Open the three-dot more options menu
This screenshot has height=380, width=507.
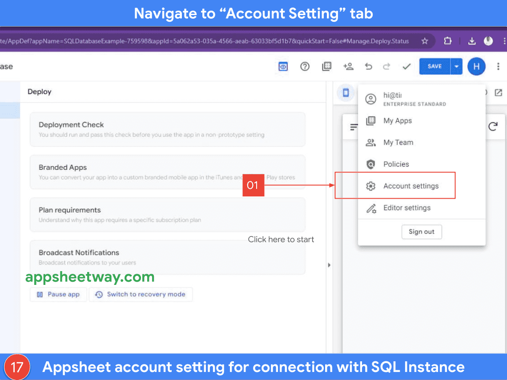click(498, 67)
